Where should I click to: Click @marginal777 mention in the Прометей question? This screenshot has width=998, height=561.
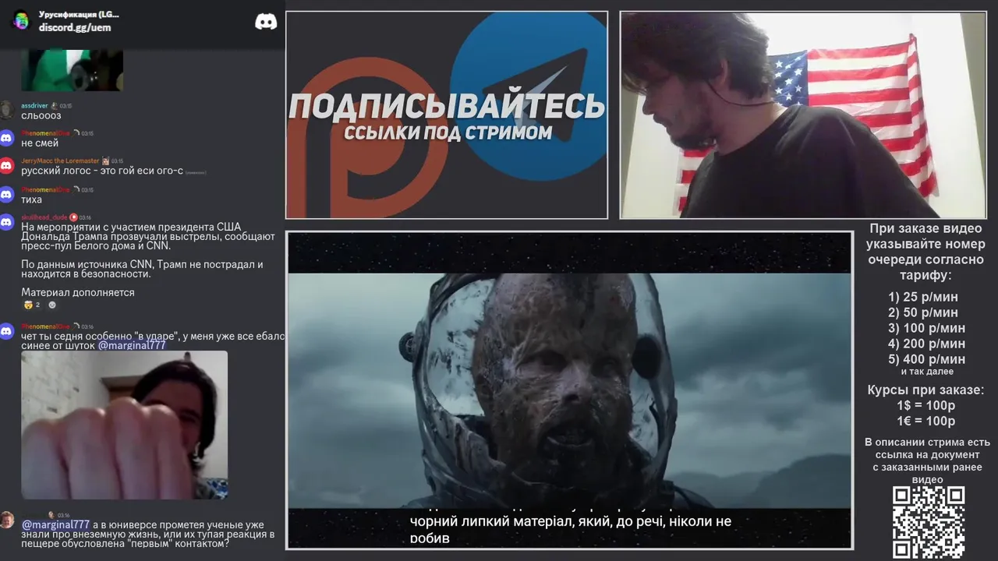(x=55, y=524)
